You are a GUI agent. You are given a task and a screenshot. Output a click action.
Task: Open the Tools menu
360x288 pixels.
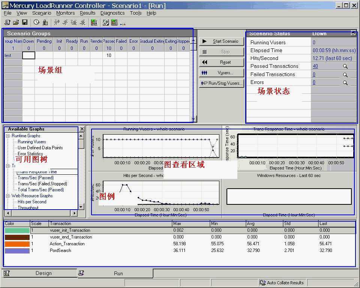pyautogui.click(x=136, y=13)
